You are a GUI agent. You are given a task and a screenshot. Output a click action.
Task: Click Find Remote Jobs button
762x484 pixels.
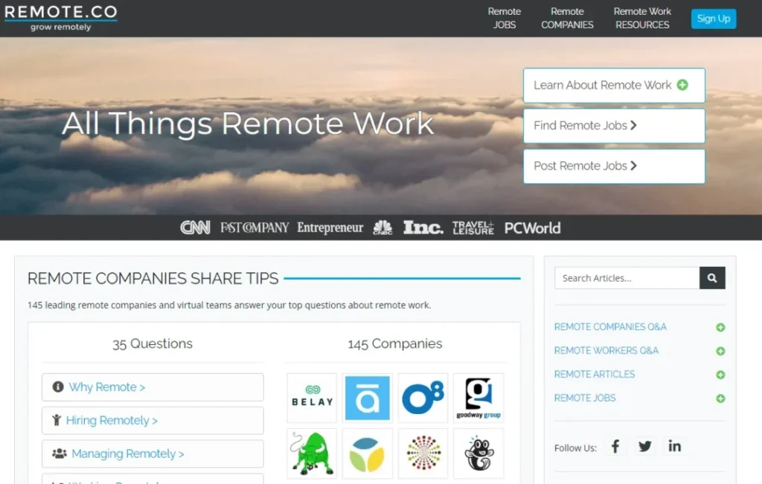pos(614,126)
